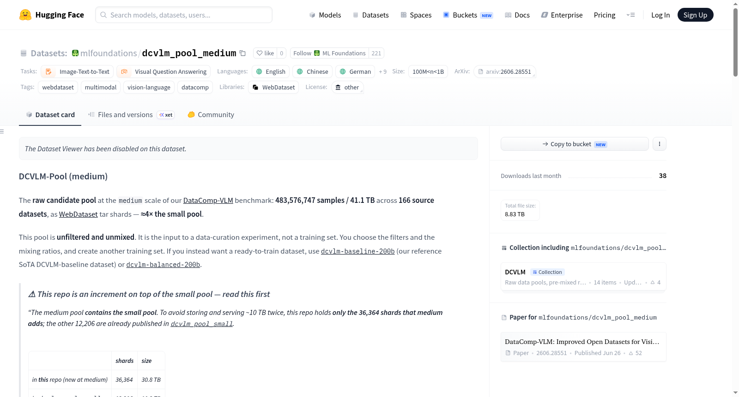Expand the +9 more languages
The image size is (739, 397).
(x=382, y=71)
